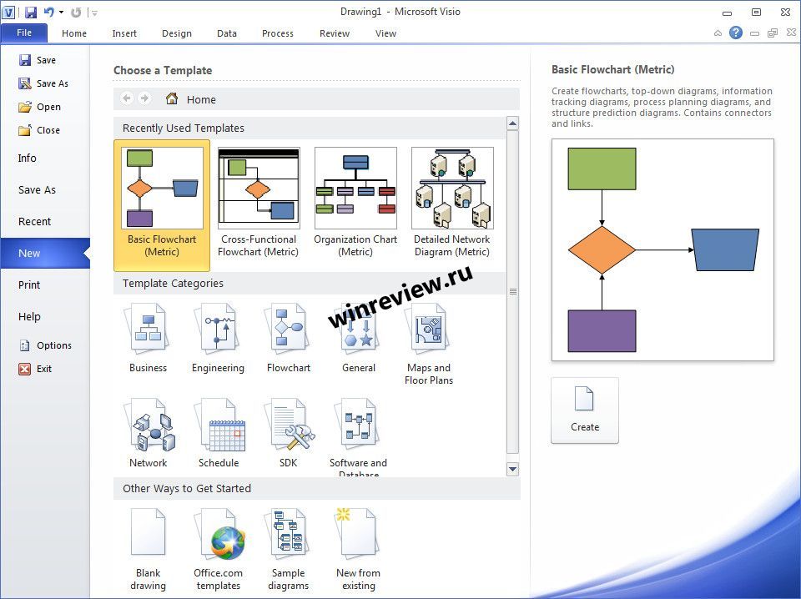Screen dimensions: 801x599
Task: Click the Forward navigation arrow in template browser
Action: click(144, 98)
